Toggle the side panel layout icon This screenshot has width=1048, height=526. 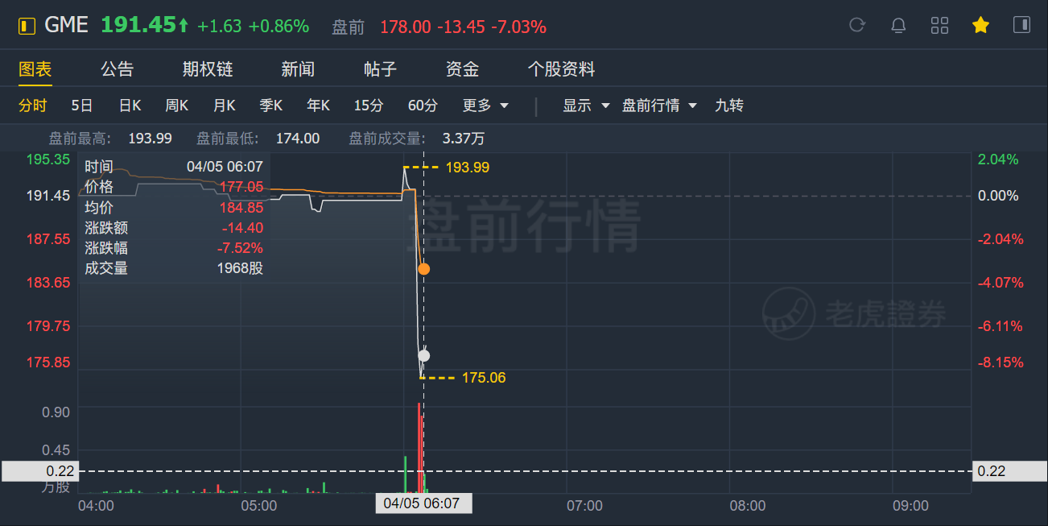(x=1021, y=25)
